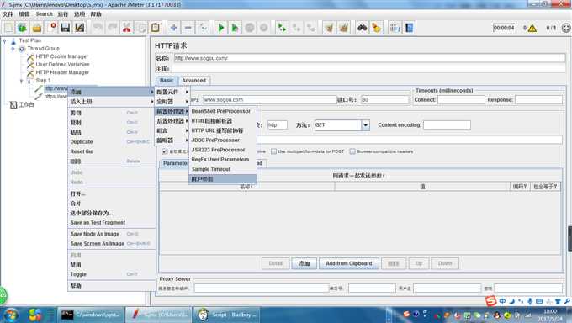
Task: Select HTTP Header Manager in the tree
Action: pyautogui.click(x=62, y=72)
